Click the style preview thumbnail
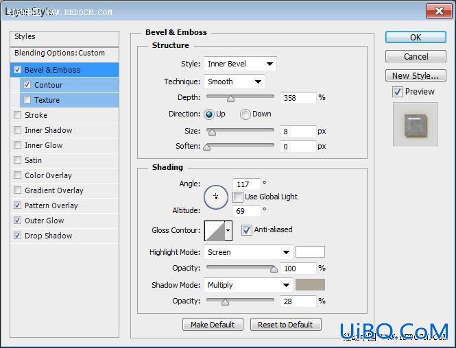The image size is (456, 348). tap(416, 124)
